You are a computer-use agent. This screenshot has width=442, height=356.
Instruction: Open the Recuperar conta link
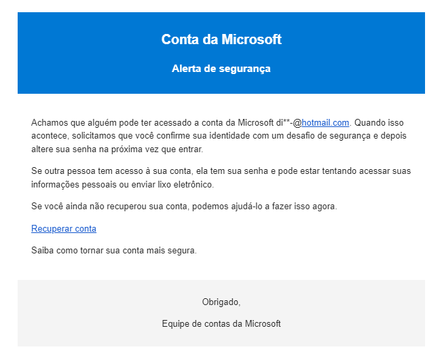pos(64,228)
